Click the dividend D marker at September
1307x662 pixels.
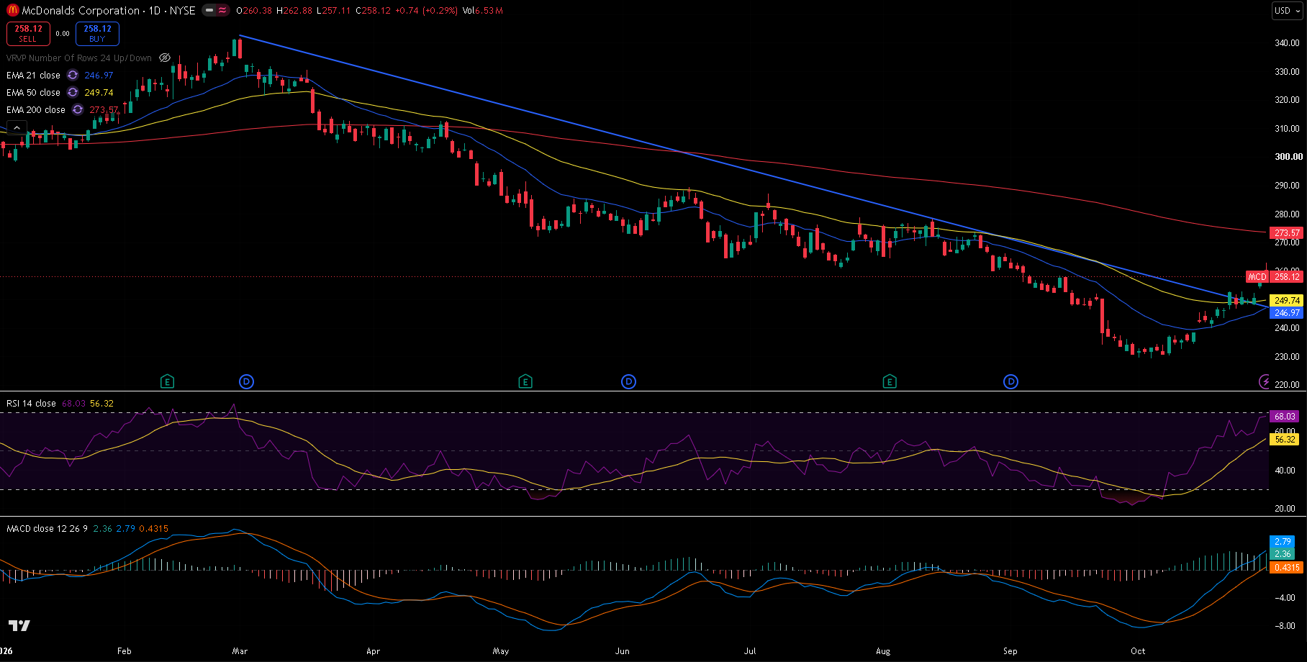coord(1010,381)
